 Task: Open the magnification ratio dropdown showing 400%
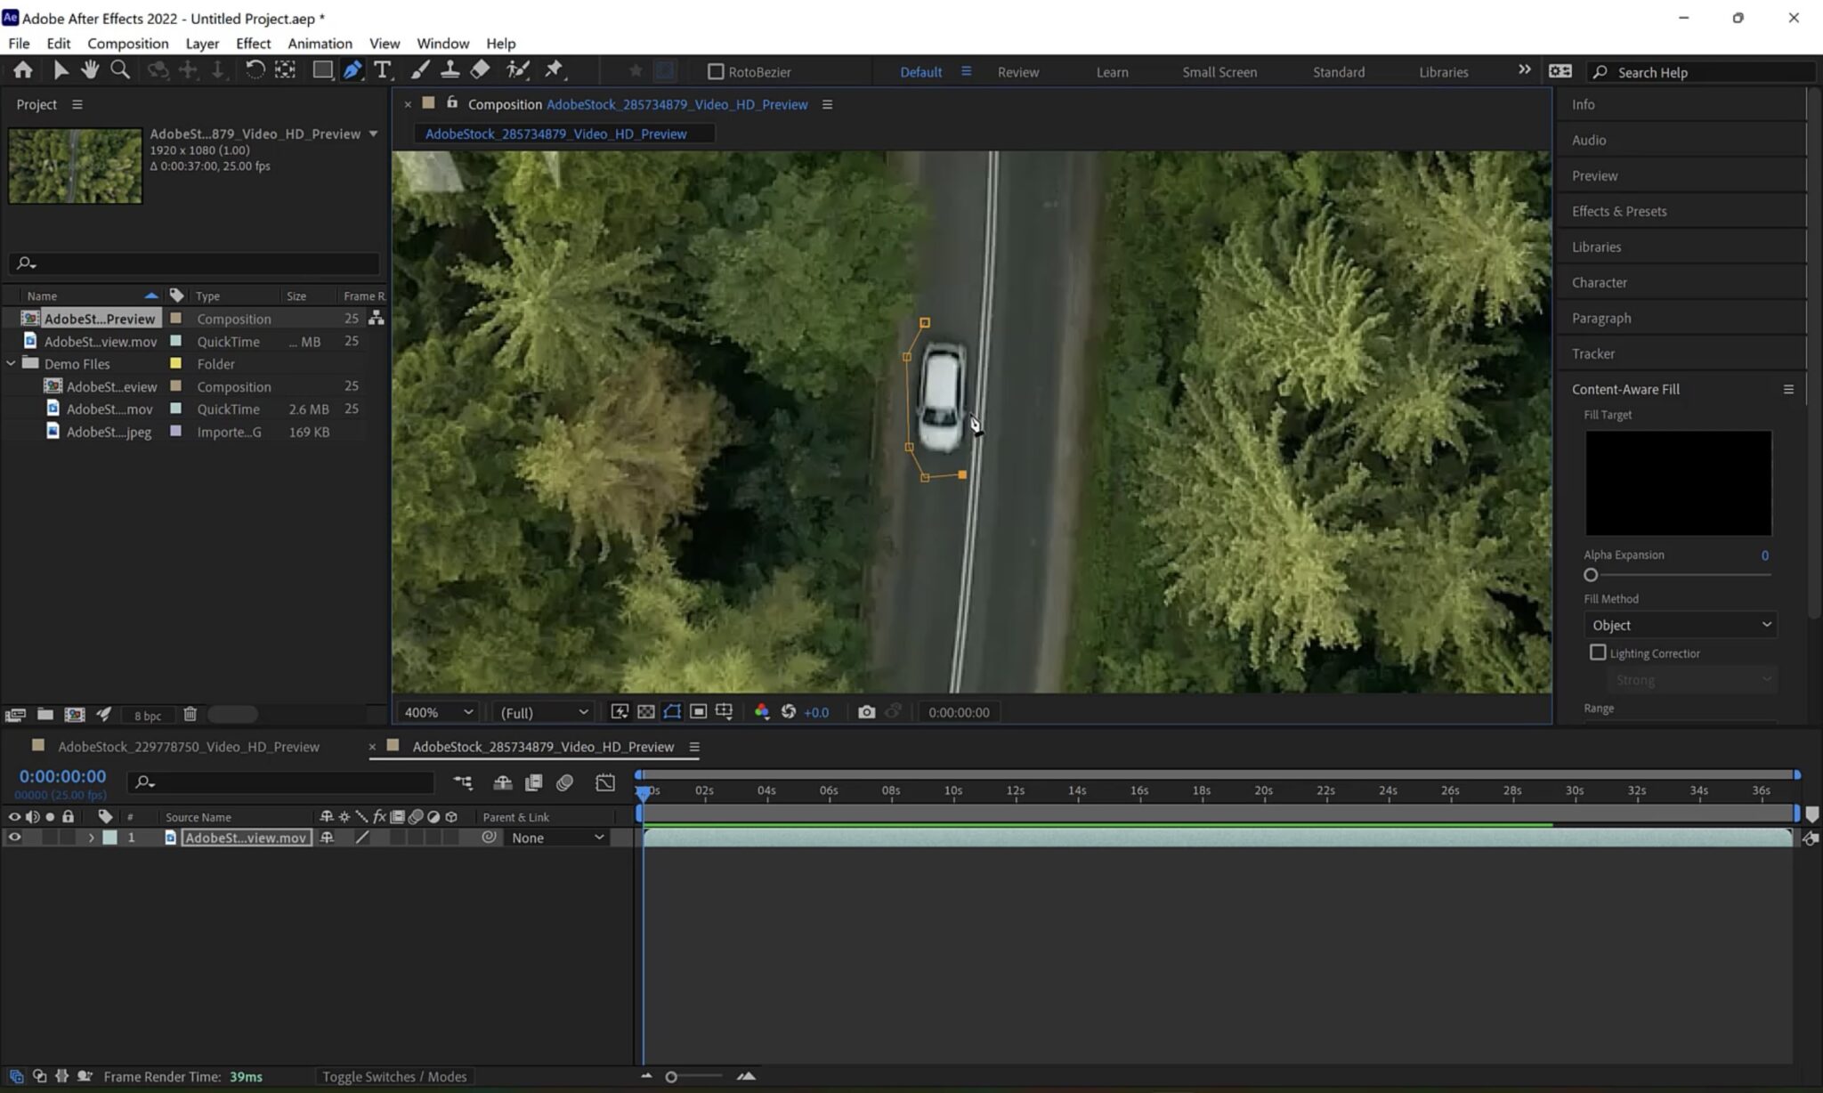click(435, 712)
